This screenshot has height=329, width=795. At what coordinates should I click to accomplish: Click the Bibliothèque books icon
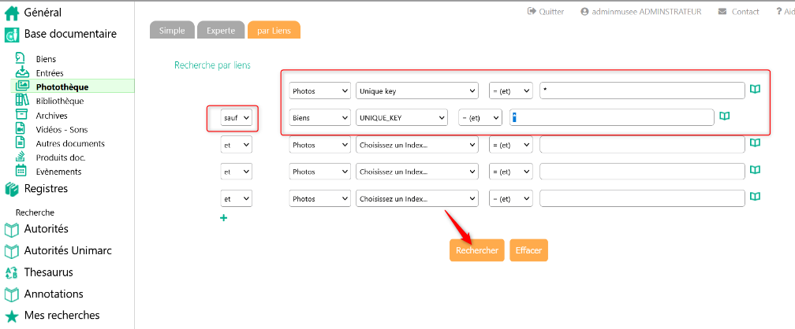(22, 101)
